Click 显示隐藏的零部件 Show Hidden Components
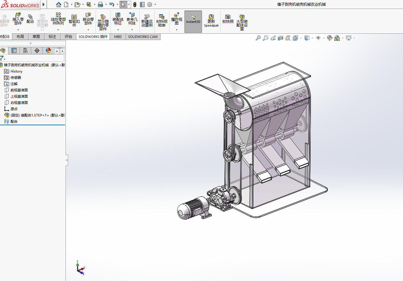 click(103, 22)
